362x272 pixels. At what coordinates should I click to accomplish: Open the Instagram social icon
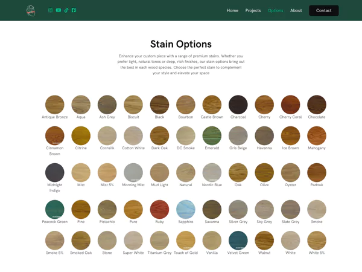point(50,10)
